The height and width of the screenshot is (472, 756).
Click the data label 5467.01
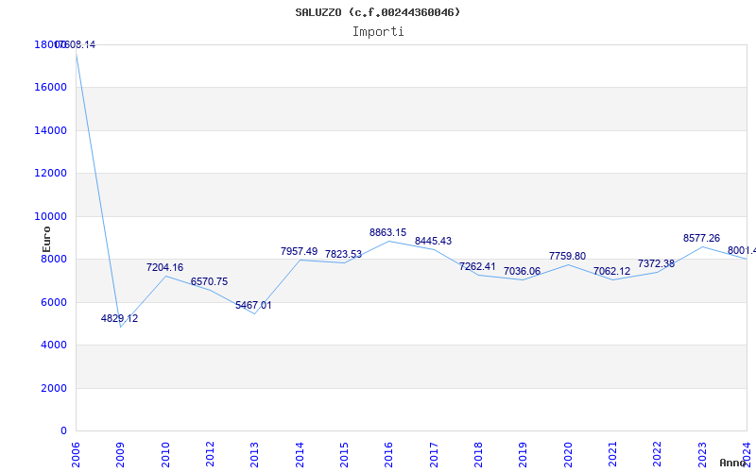(x=253, y=305)
